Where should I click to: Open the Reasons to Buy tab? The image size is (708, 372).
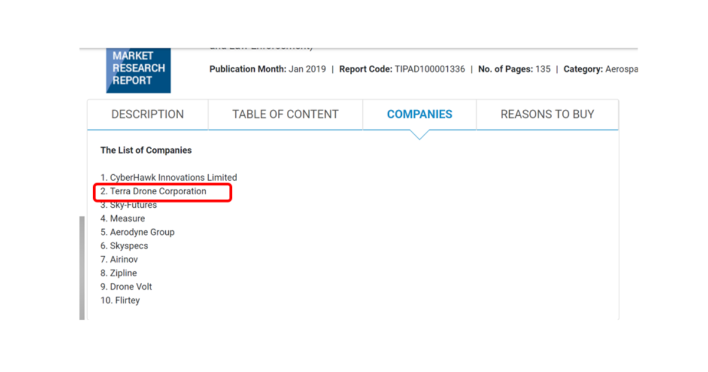548,115
